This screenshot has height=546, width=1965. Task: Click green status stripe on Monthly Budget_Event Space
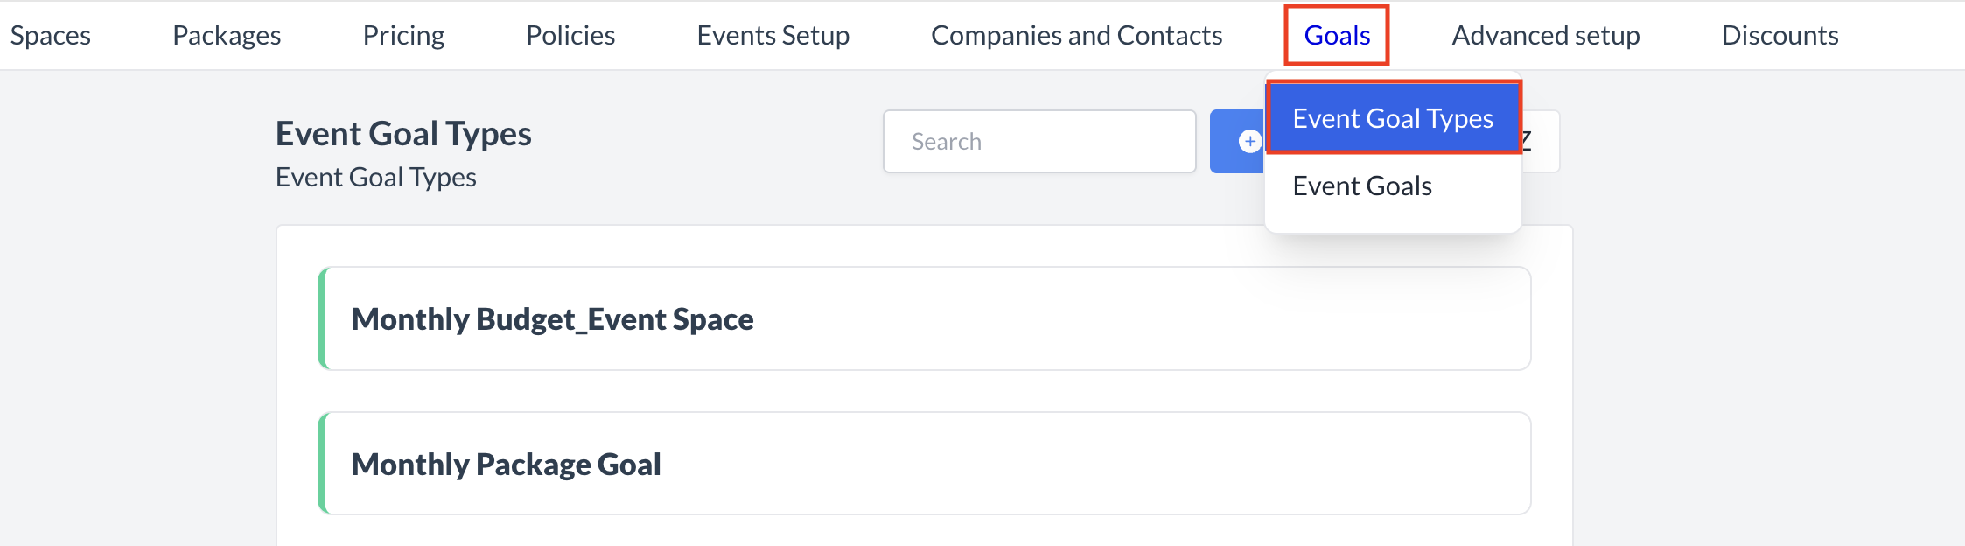point(322,318)
